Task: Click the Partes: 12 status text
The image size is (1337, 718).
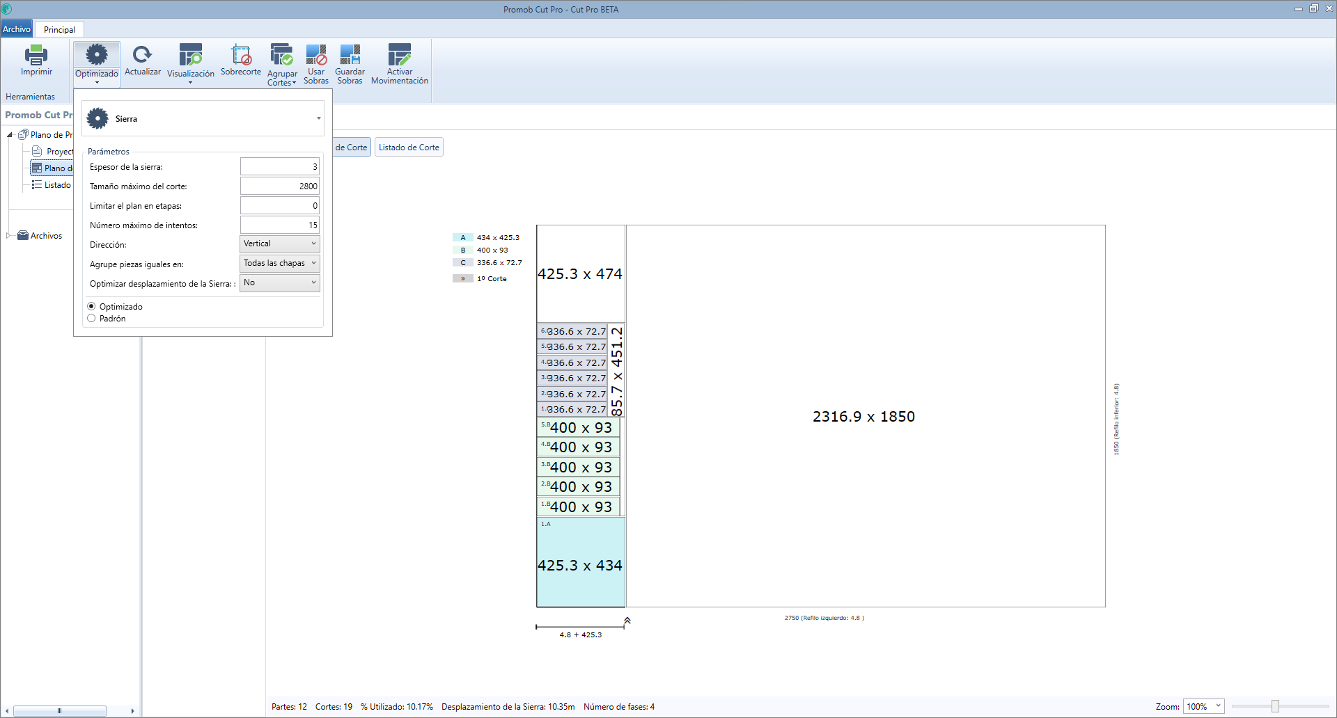Action: (x=289, y=707)
